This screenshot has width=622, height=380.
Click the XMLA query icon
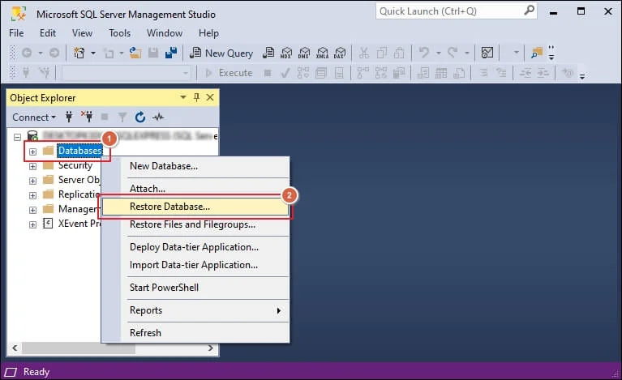(322, 53)
